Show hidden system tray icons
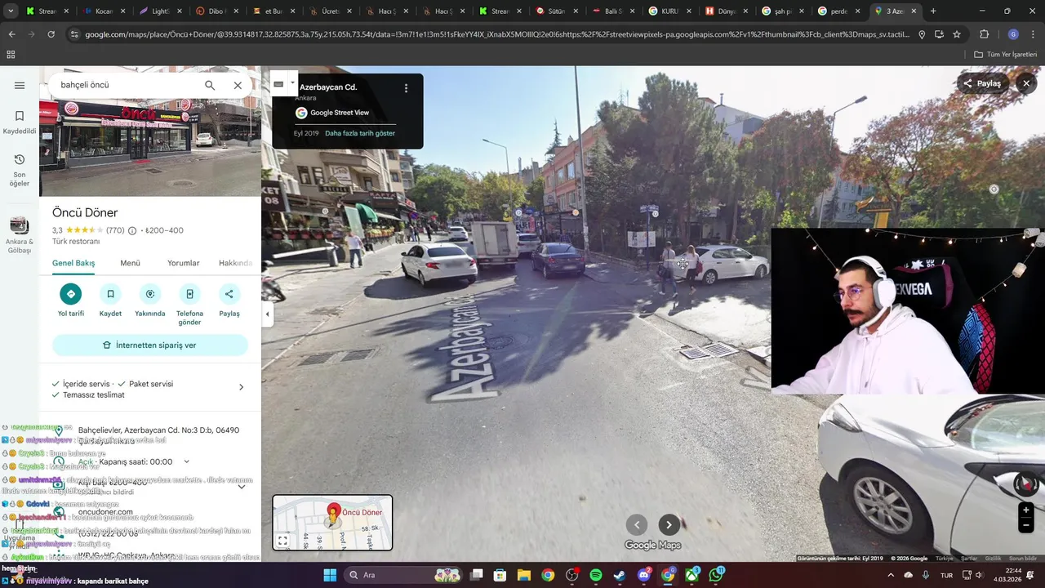The width and height of the screenshot is (1045, 588). tap(890, 575)
